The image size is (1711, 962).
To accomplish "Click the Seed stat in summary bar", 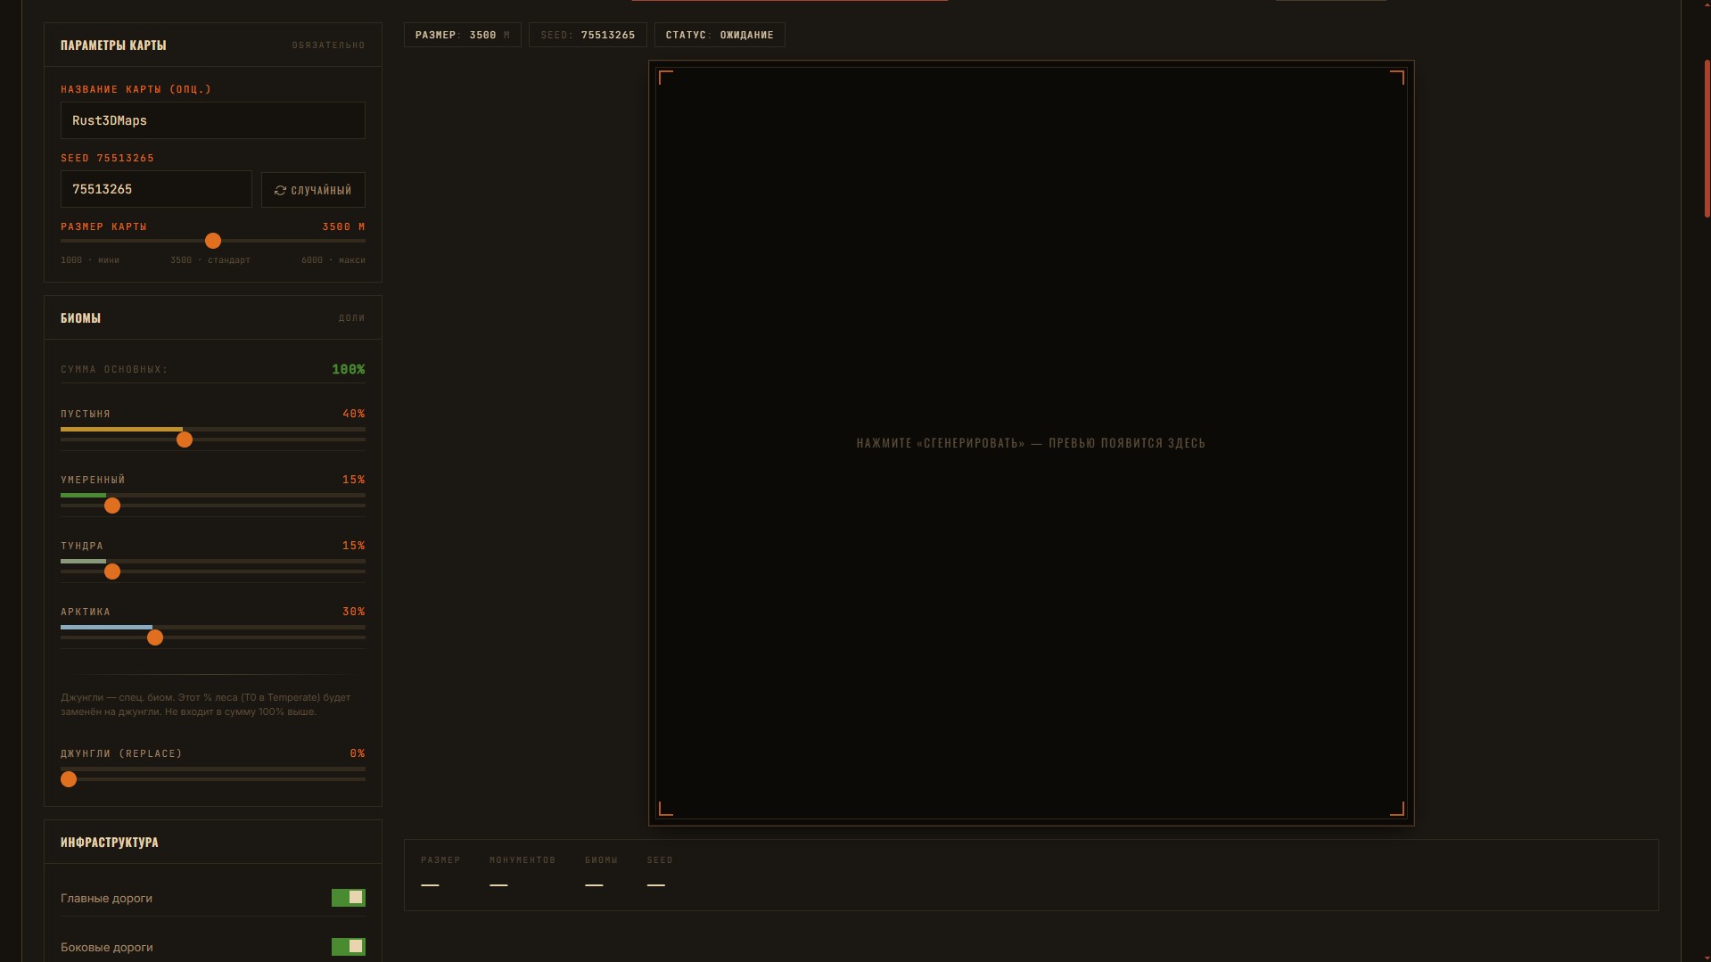I will coord(660,872).
